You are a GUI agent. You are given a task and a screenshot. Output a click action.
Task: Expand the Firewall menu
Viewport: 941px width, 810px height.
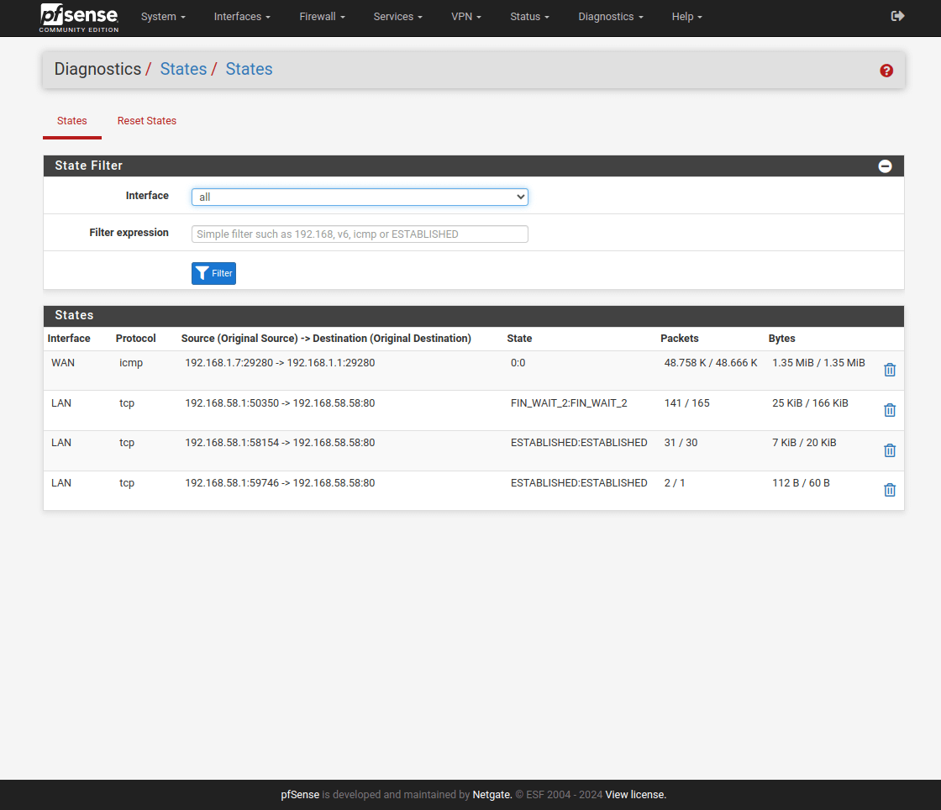point(322,17)
